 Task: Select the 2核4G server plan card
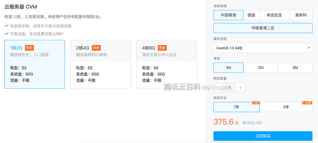click(100, 64)
